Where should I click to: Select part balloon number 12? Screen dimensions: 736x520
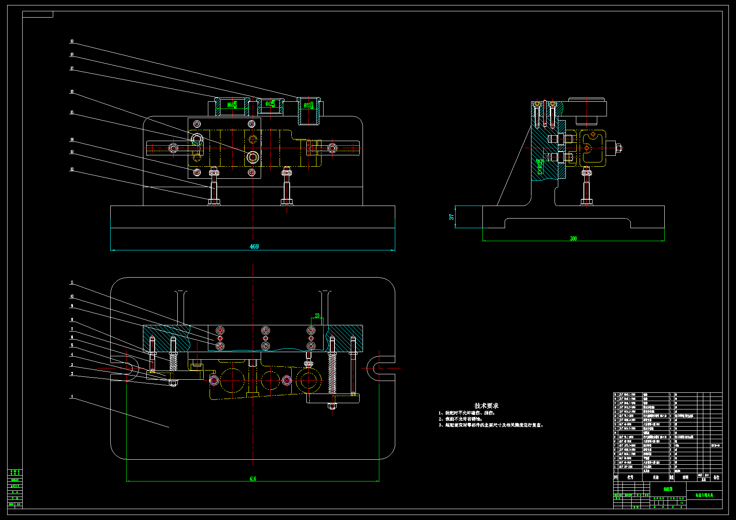72,170
